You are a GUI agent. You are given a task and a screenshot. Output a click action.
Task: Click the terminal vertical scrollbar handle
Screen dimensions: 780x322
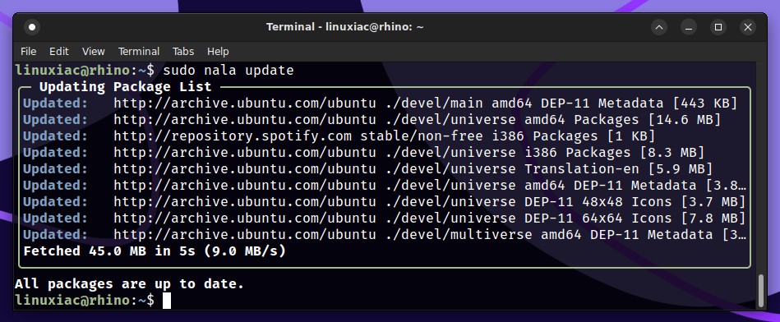click(x=760, y=291)
